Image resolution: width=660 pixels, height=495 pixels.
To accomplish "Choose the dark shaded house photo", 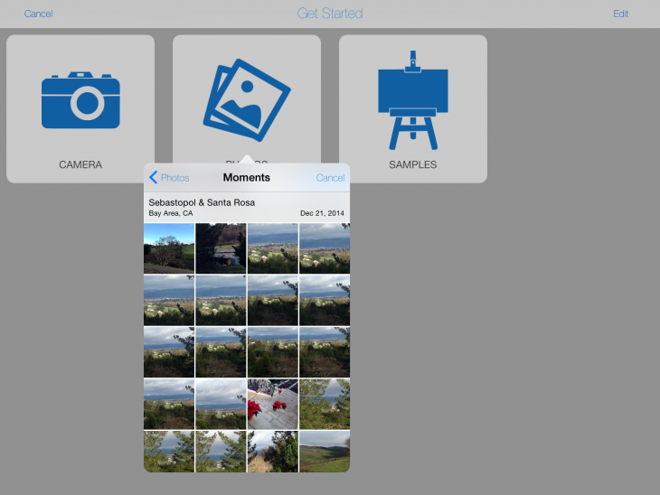I will [x=221, y=248].
